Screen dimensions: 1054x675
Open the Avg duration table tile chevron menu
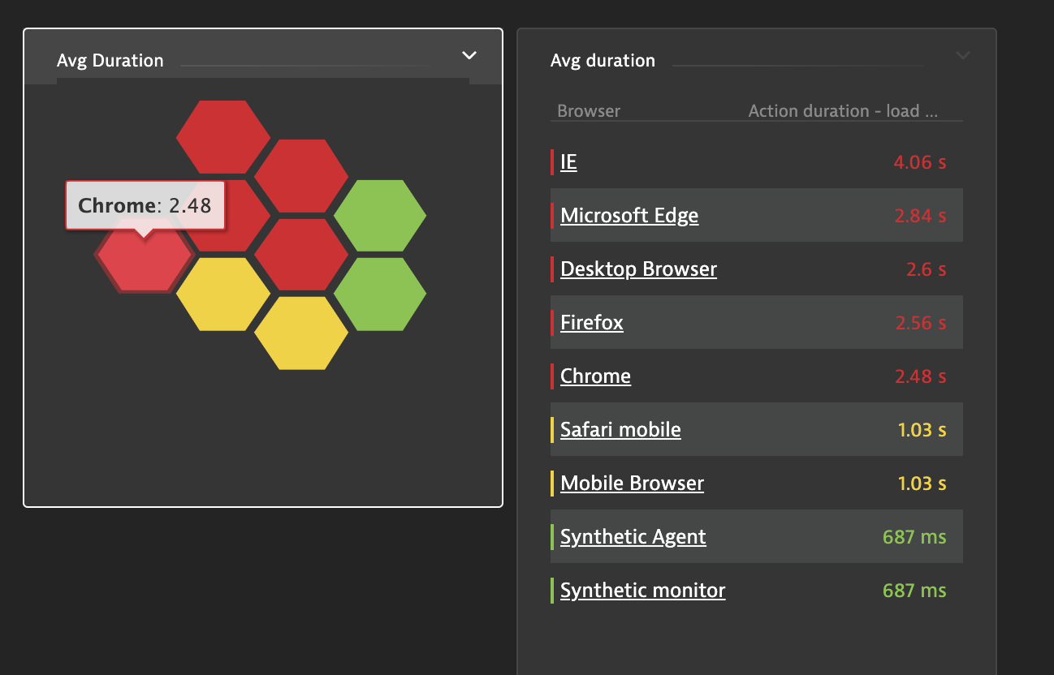coord(963,55)
